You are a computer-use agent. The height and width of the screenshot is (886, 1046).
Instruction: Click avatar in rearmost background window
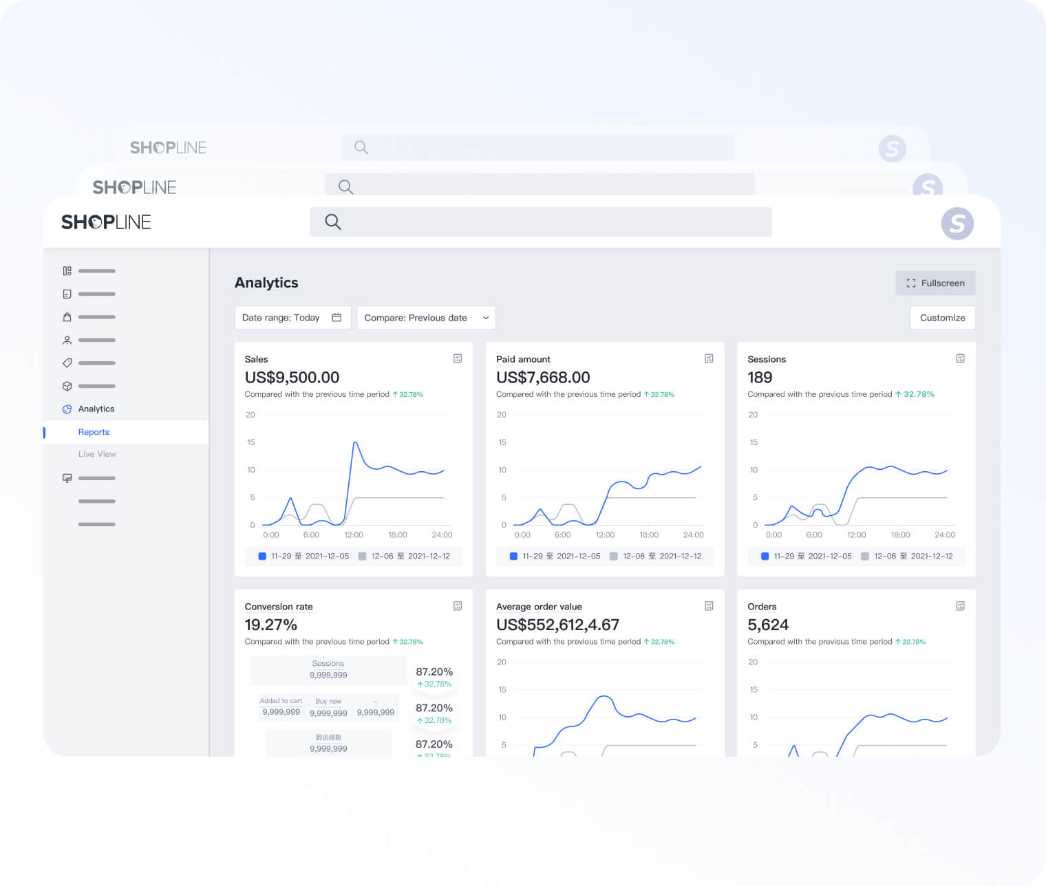tap(893, 149)
